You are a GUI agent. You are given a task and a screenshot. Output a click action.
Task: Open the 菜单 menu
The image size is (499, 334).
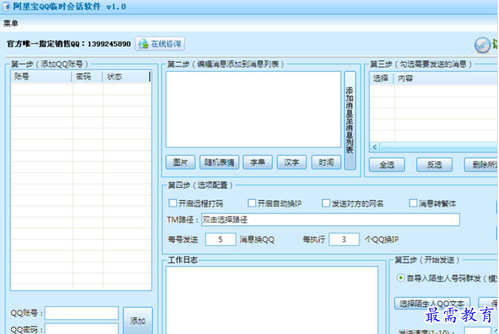coord(11,23)
